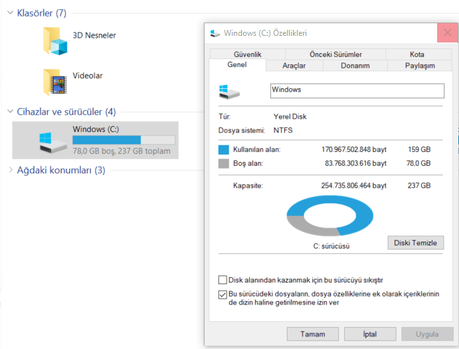Click the Kapasite: label
Screen dimensions: 459x349
coord(248,186)
